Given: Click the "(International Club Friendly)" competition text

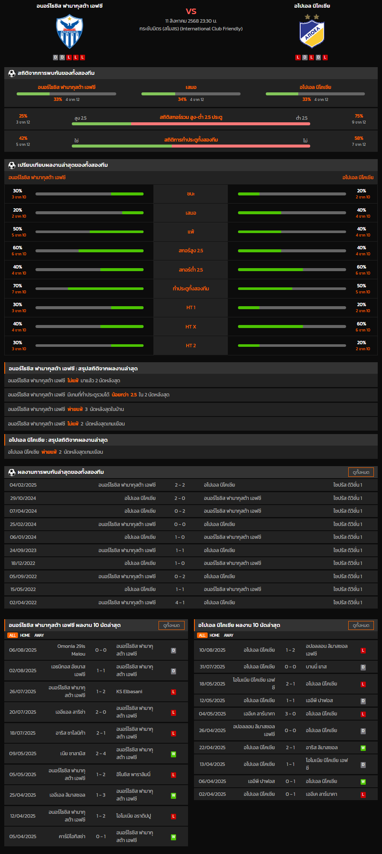Looking at the screenshot, I should 212,29.
